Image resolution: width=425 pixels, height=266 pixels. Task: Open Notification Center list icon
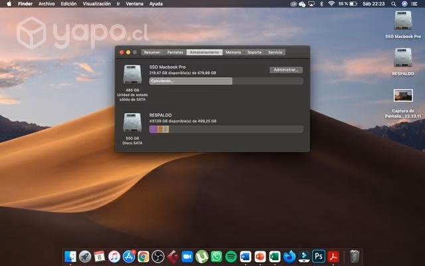click(414, 4)
